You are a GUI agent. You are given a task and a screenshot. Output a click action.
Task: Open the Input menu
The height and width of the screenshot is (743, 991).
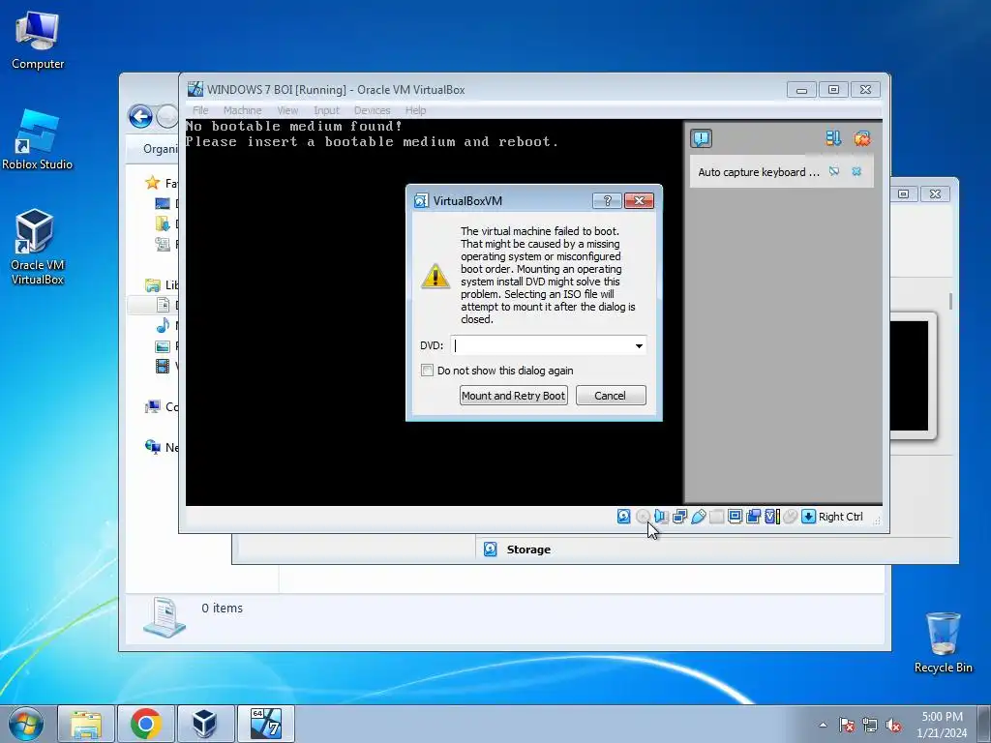[x=326, y=110]
